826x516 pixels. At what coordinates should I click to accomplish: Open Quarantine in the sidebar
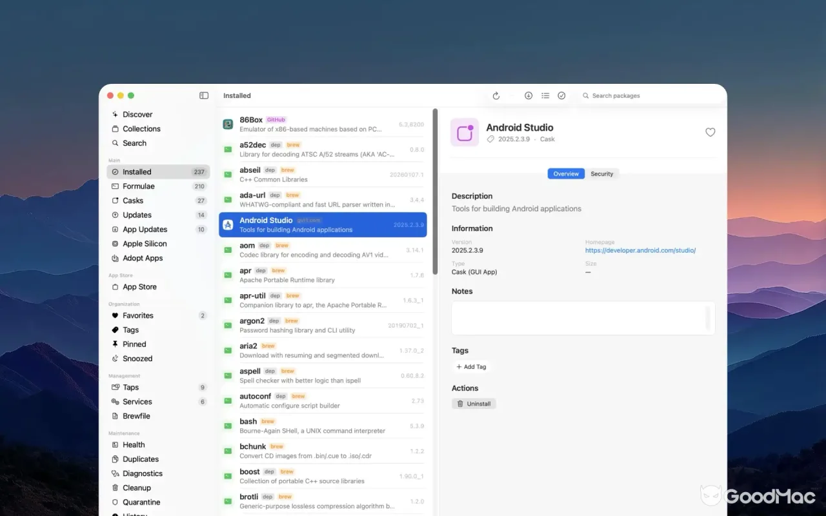tap(158, 502)
